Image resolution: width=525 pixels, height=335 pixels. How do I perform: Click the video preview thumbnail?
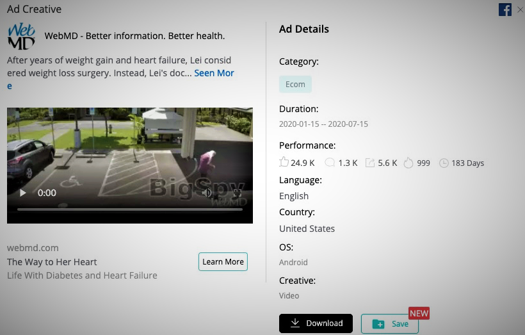pos(130,165)
